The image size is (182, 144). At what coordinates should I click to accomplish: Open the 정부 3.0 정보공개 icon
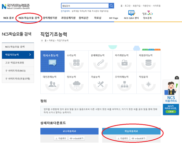coord(148,13)
